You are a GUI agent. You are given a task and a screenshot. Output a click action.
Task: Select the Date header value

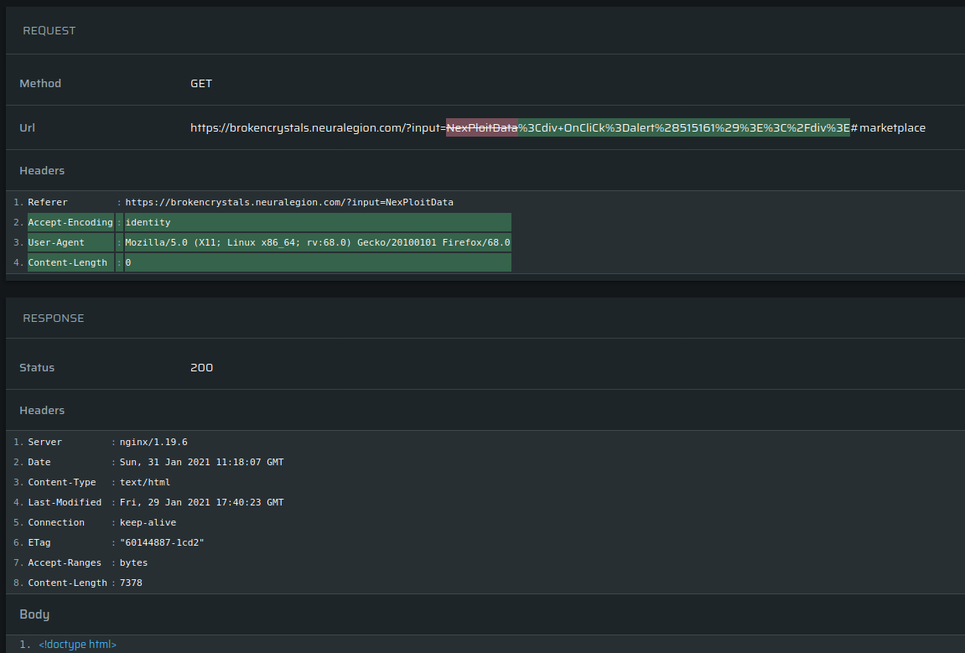coord(201,463)
